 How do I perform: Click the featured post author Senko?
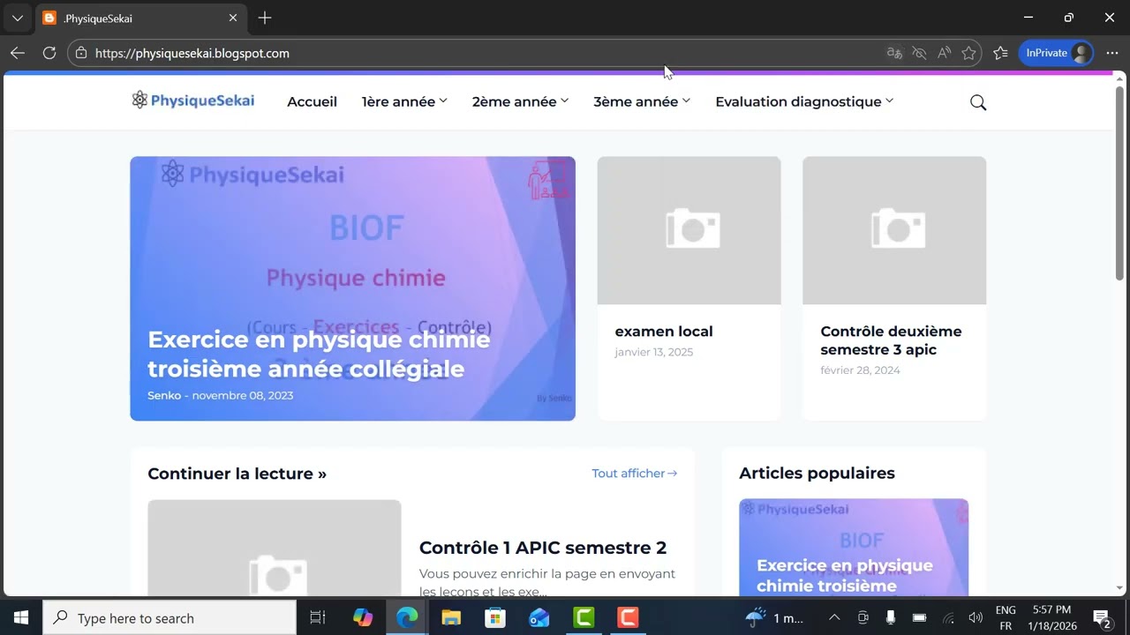164,395
